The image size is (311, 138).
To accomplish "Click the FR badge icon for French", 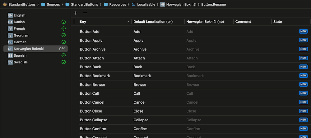I will 10,29.
